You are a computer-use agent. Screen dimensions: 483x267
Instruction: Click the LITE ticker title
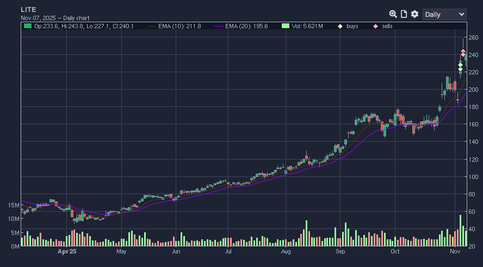click(28, 10)
